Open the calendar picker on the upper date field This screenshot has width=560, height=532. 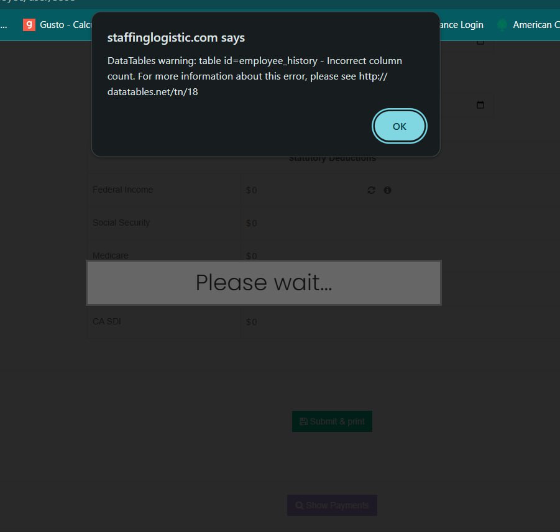480,42
